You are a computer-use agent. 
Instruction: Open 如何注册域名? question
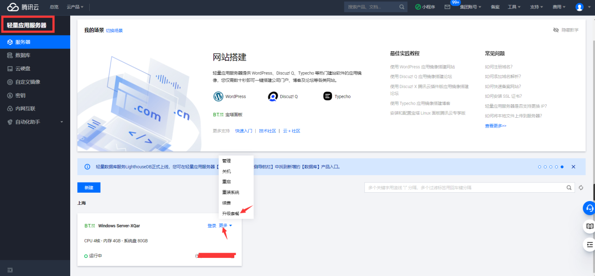coord(499,67)
